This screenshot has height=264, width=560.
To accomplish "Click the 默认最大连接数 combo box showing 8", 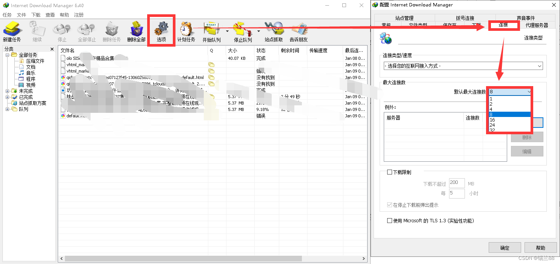I will click(510, 91).
